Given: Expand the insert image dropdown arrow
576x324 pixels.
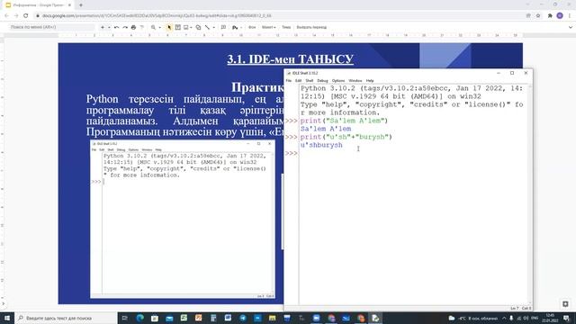Looking at the screenshot, I should 191,27.
